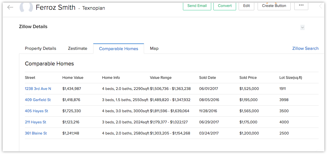Click the sold date 06/29/2017
This screenshot has height=154, width=327.
pyautogui.click(x=209, y=122)
